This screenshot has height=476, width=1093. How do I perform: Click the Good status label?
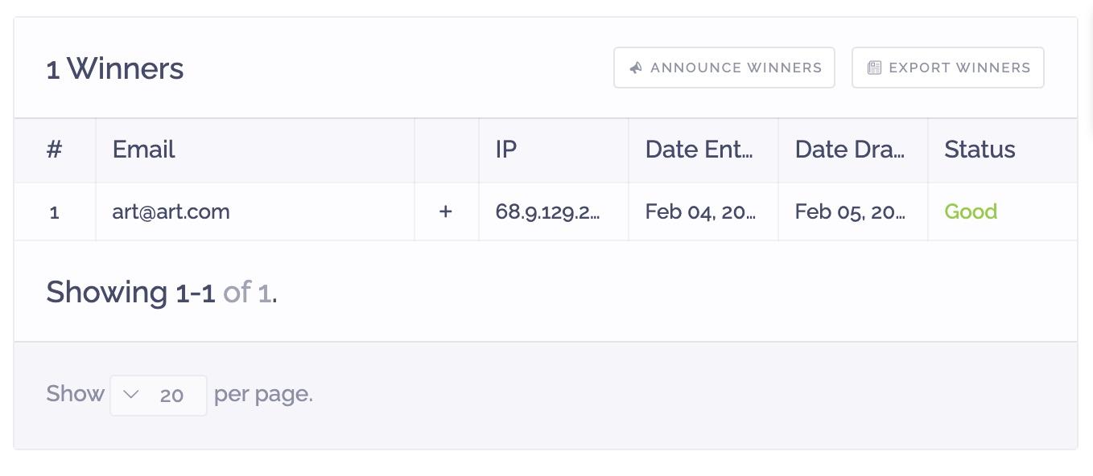coord(971,211)
